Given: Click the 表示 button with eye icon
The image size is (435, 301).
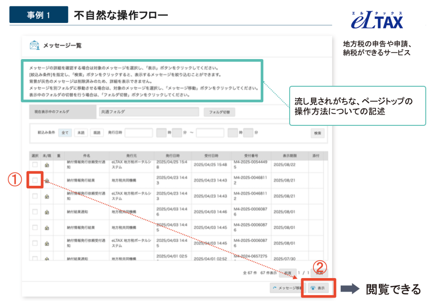Looking at the screenshot, I should point(319,288).
